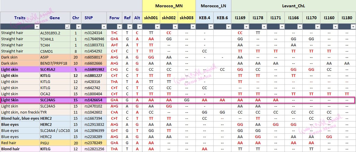Open the I1166 column filter dropdown
Image resolution: width=356 pixels, height=152 pixels.
click(300, 27)
